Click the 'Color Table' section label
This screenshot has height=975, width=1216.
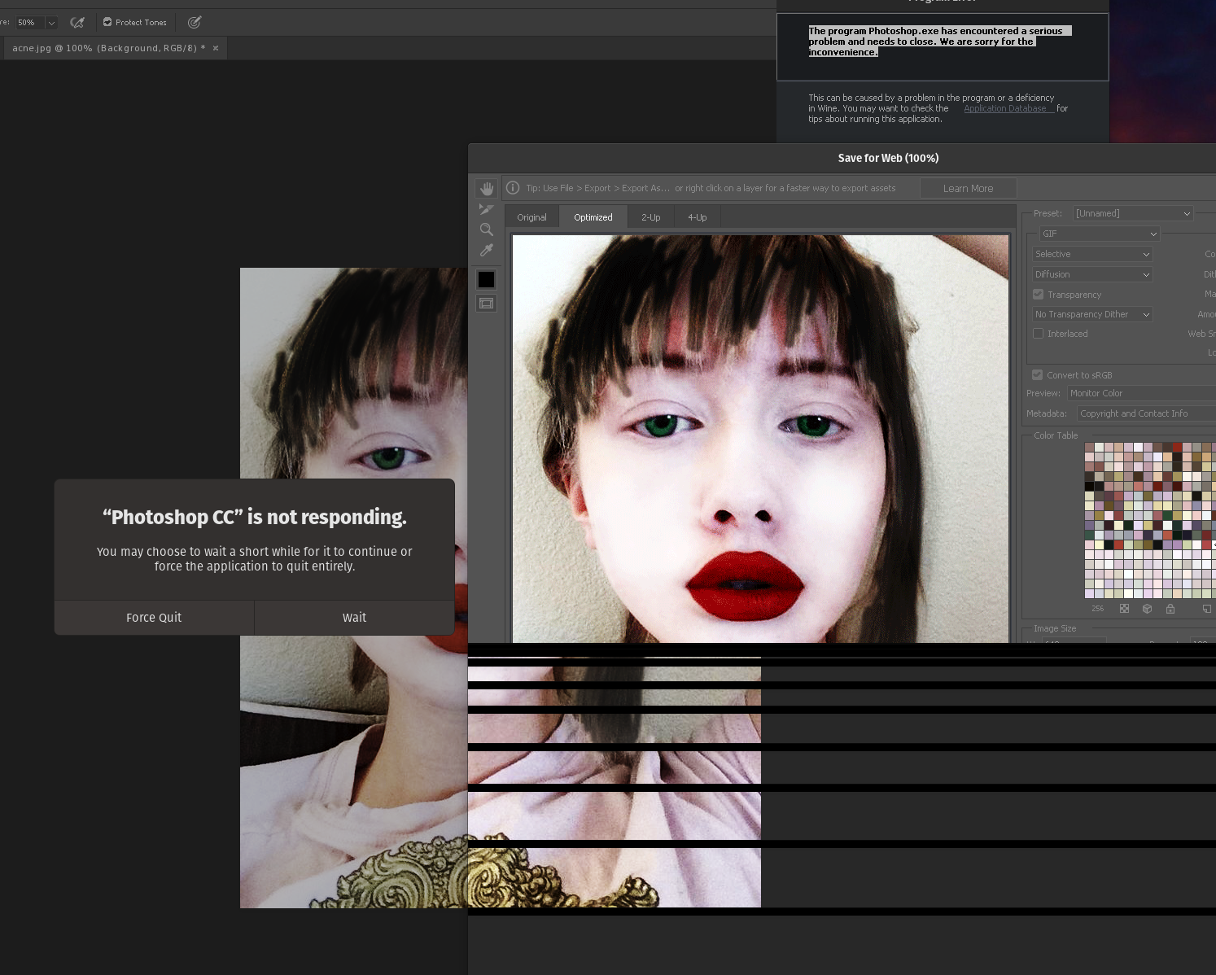pyautogui.click(x=1056, y=435)
